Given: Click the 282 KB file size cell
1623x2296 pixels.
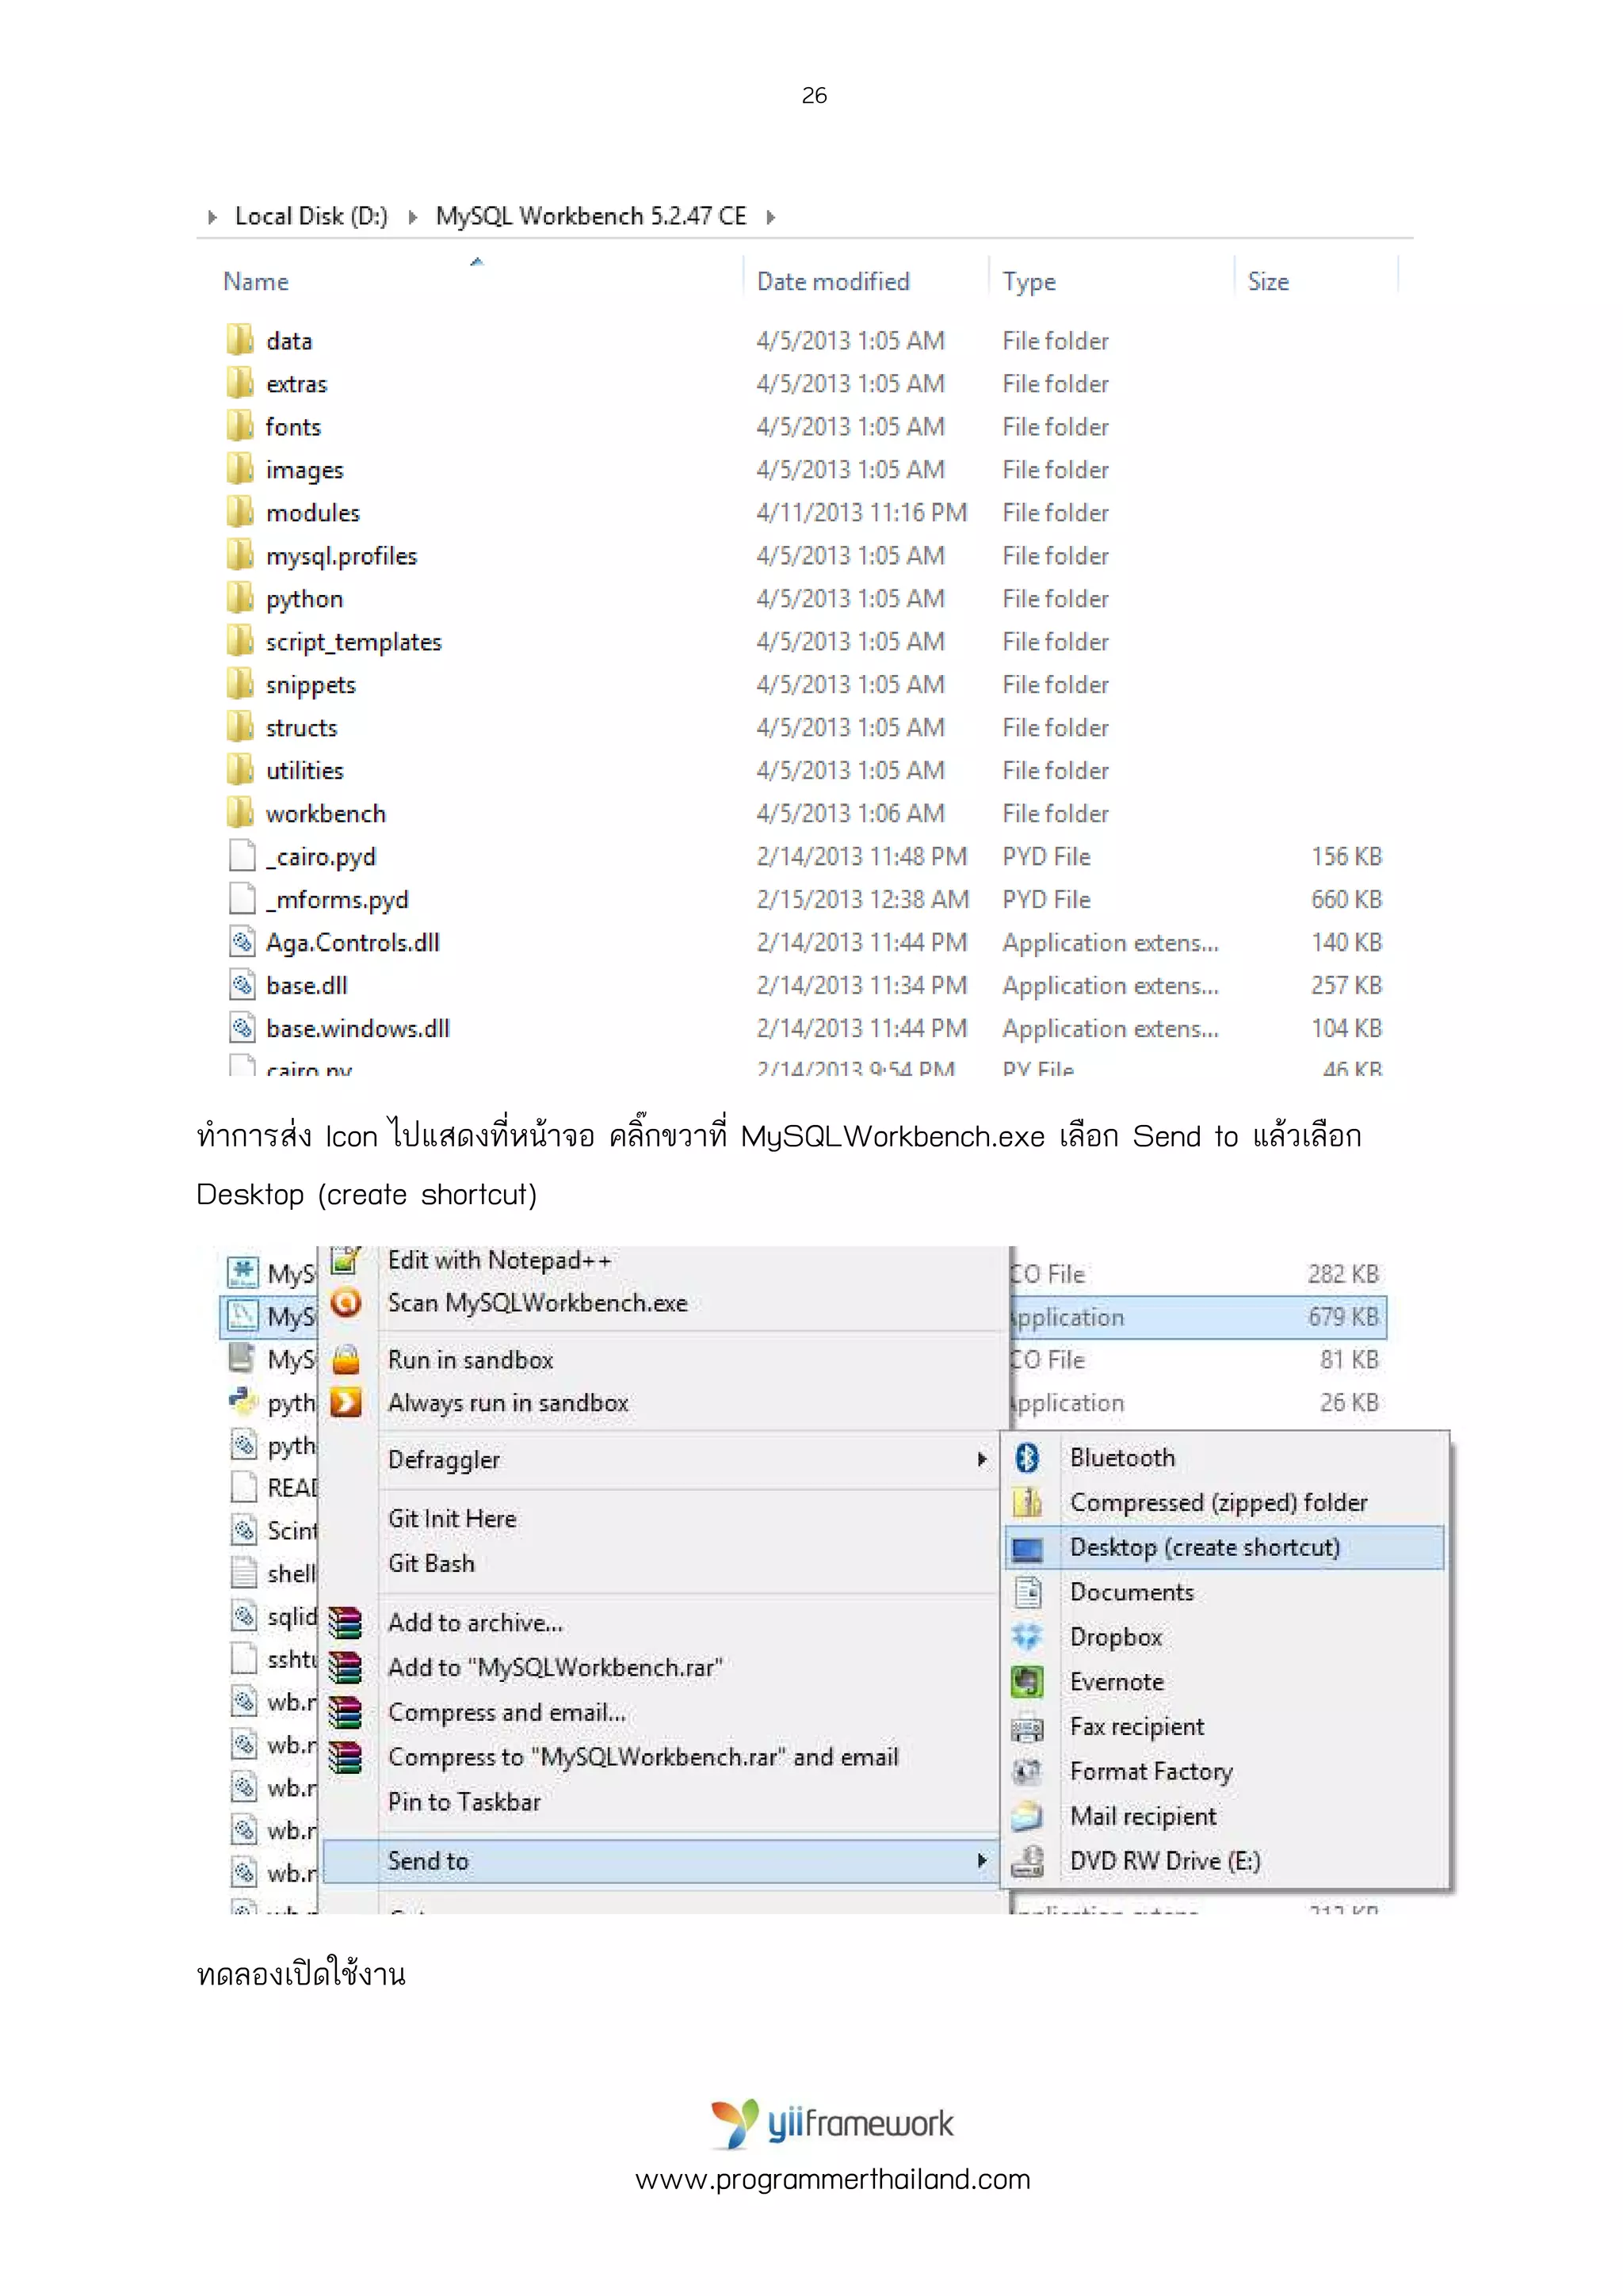Looking at the screenshot, I should tap(1343, 1274).
